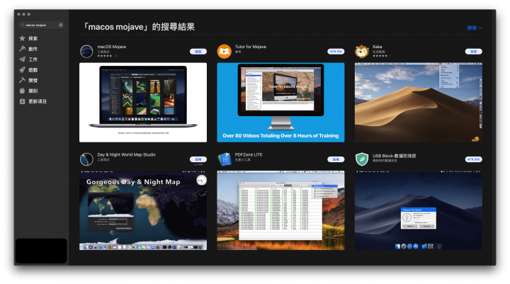This screenshot has width=510, height=284.
Task: Select 類別 in the sidebar
Action: pyautogui.click(x=33, y=91)
